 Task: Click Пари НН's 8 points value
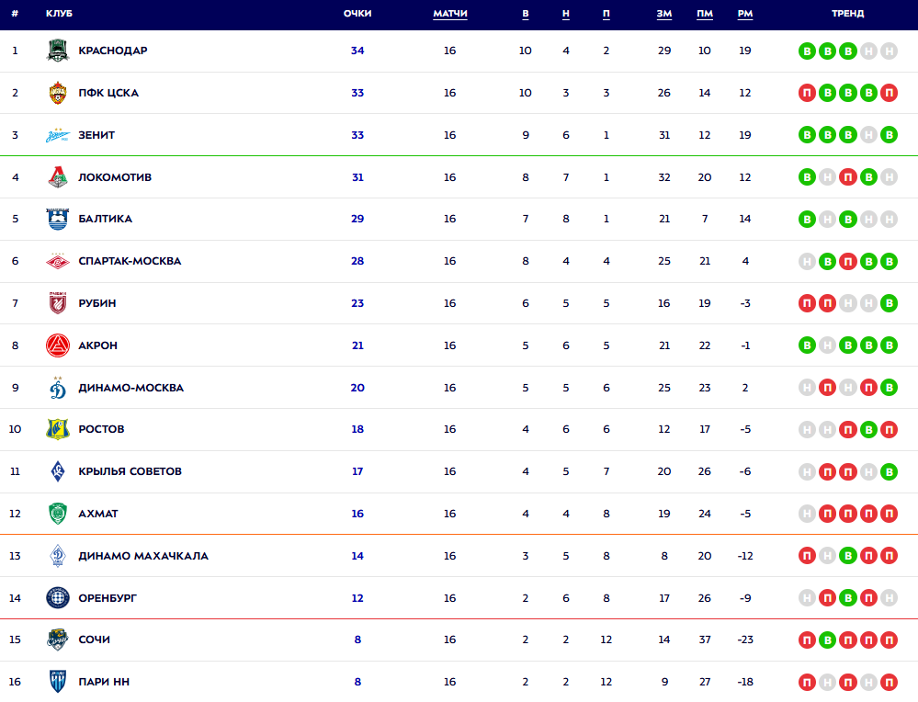(x=357, y=682)
